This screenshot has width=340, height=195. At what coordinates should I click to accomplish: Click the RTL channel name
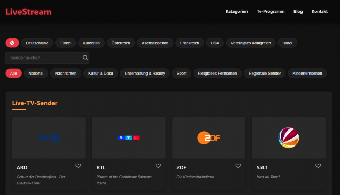101,167
